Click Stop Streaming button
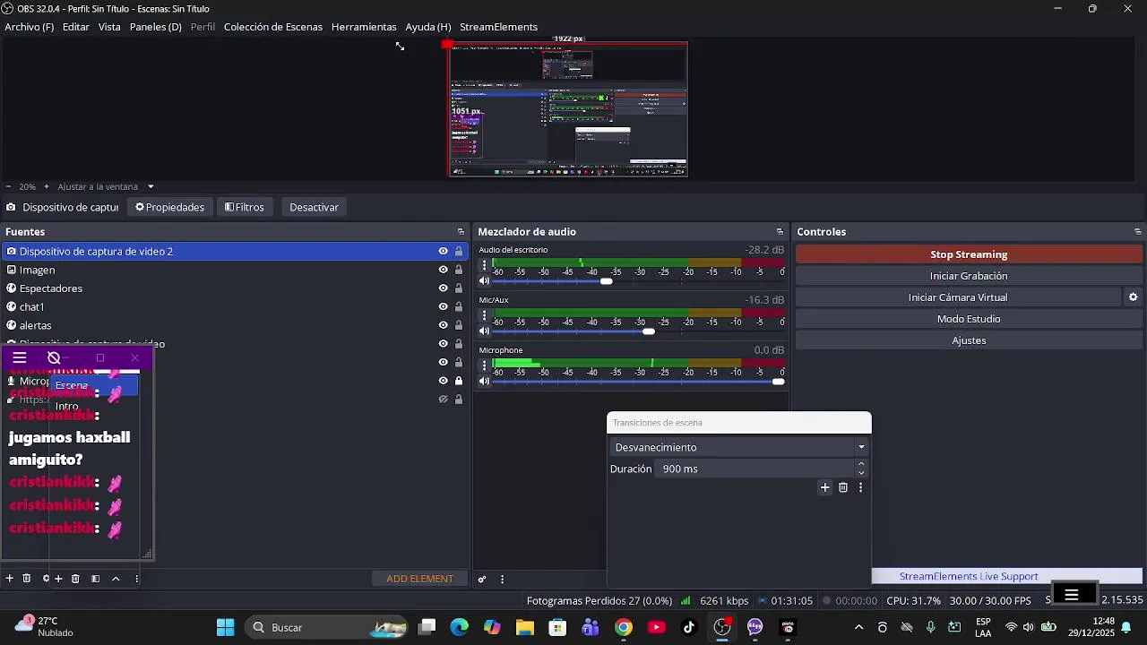 tap(969, 254)
